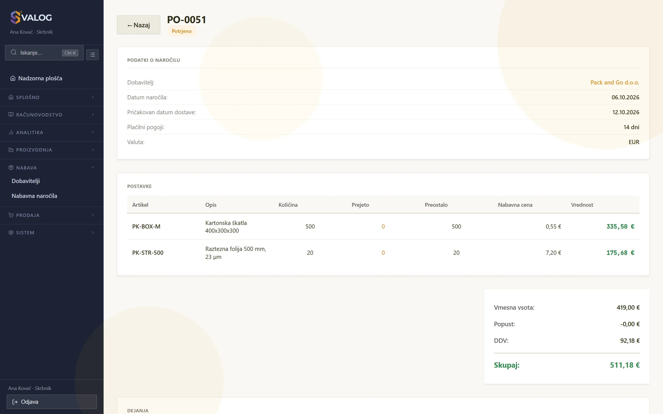Click the Odjava logout arrow icon

click(x=15, y=402)
